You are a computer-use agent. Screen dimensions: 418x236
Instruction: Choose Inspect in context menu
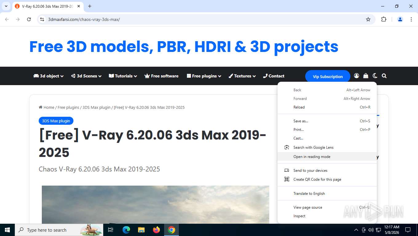[327, 216]
